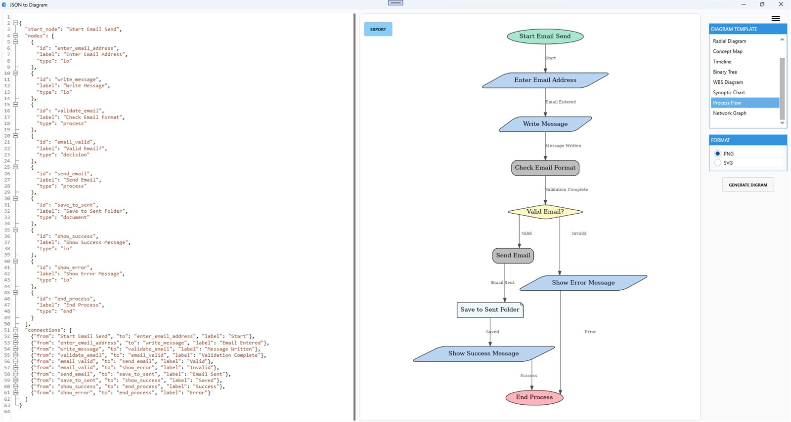791x422 pixels.
Task: Collapse the write_message node fold at line 10
Action: [x=15, y=73]
